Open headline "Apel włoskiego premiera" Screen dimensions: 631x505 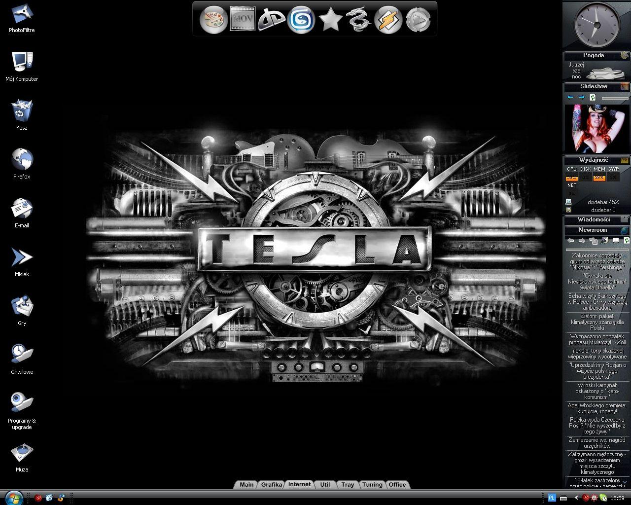pos(597,408)
